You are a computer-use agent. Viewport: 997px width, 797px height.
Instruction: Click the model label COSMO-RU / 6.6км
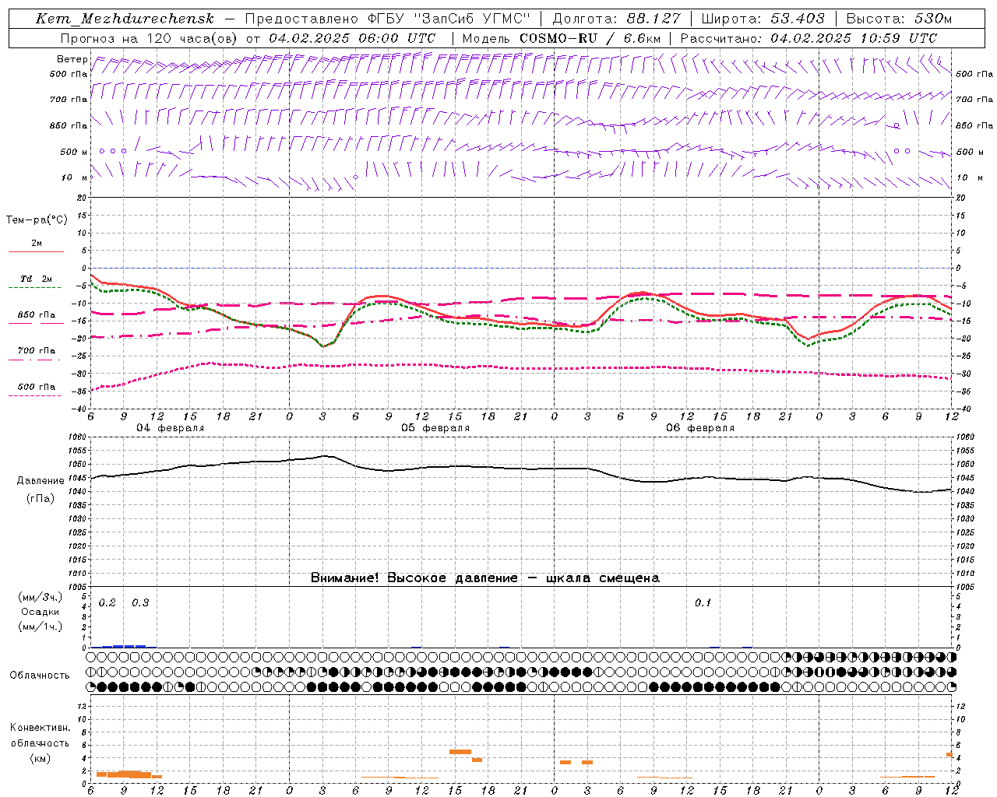click(x=590, y=38)
